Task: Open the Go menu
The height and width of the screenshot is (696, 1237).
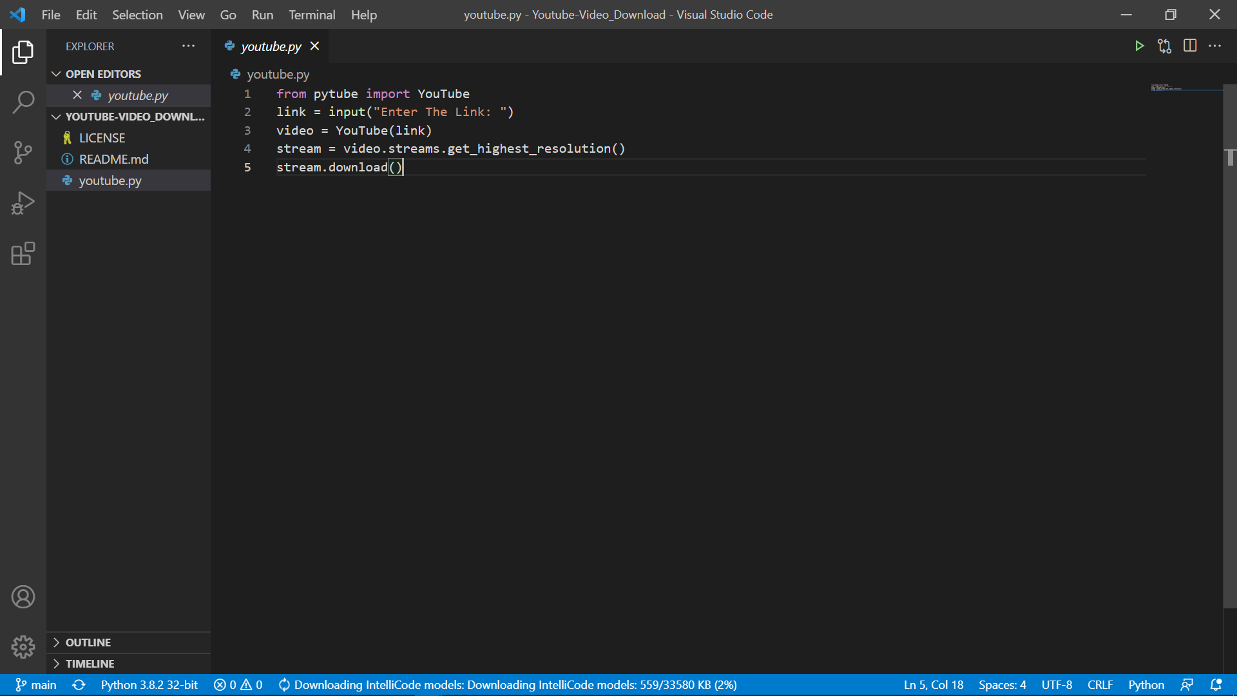Action: pyautogui.click(x=228, y=14)
